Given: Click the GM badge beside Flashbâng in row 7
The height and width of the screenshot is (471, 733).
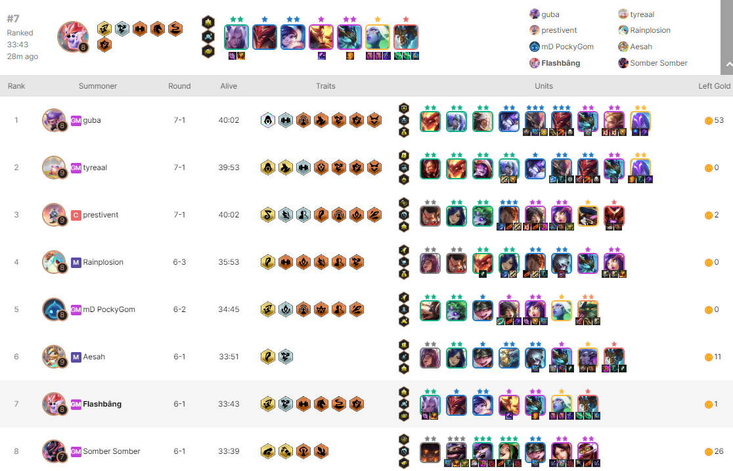Looking at the screenshot, I should 76,404.
